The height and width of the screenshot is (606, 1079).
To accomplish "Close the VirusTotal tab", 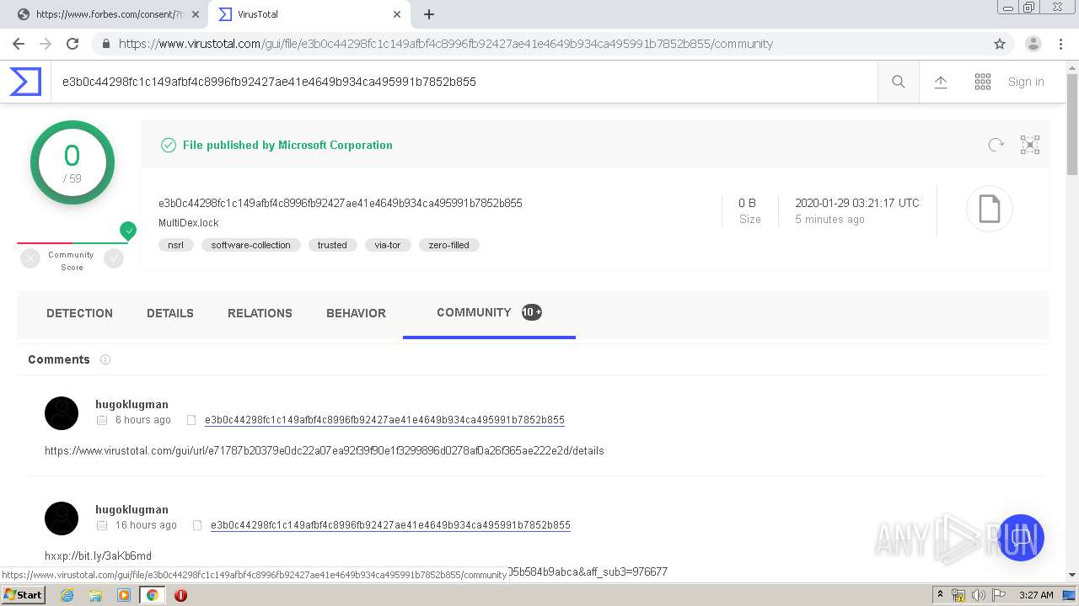I will click(x=397, y=14).
